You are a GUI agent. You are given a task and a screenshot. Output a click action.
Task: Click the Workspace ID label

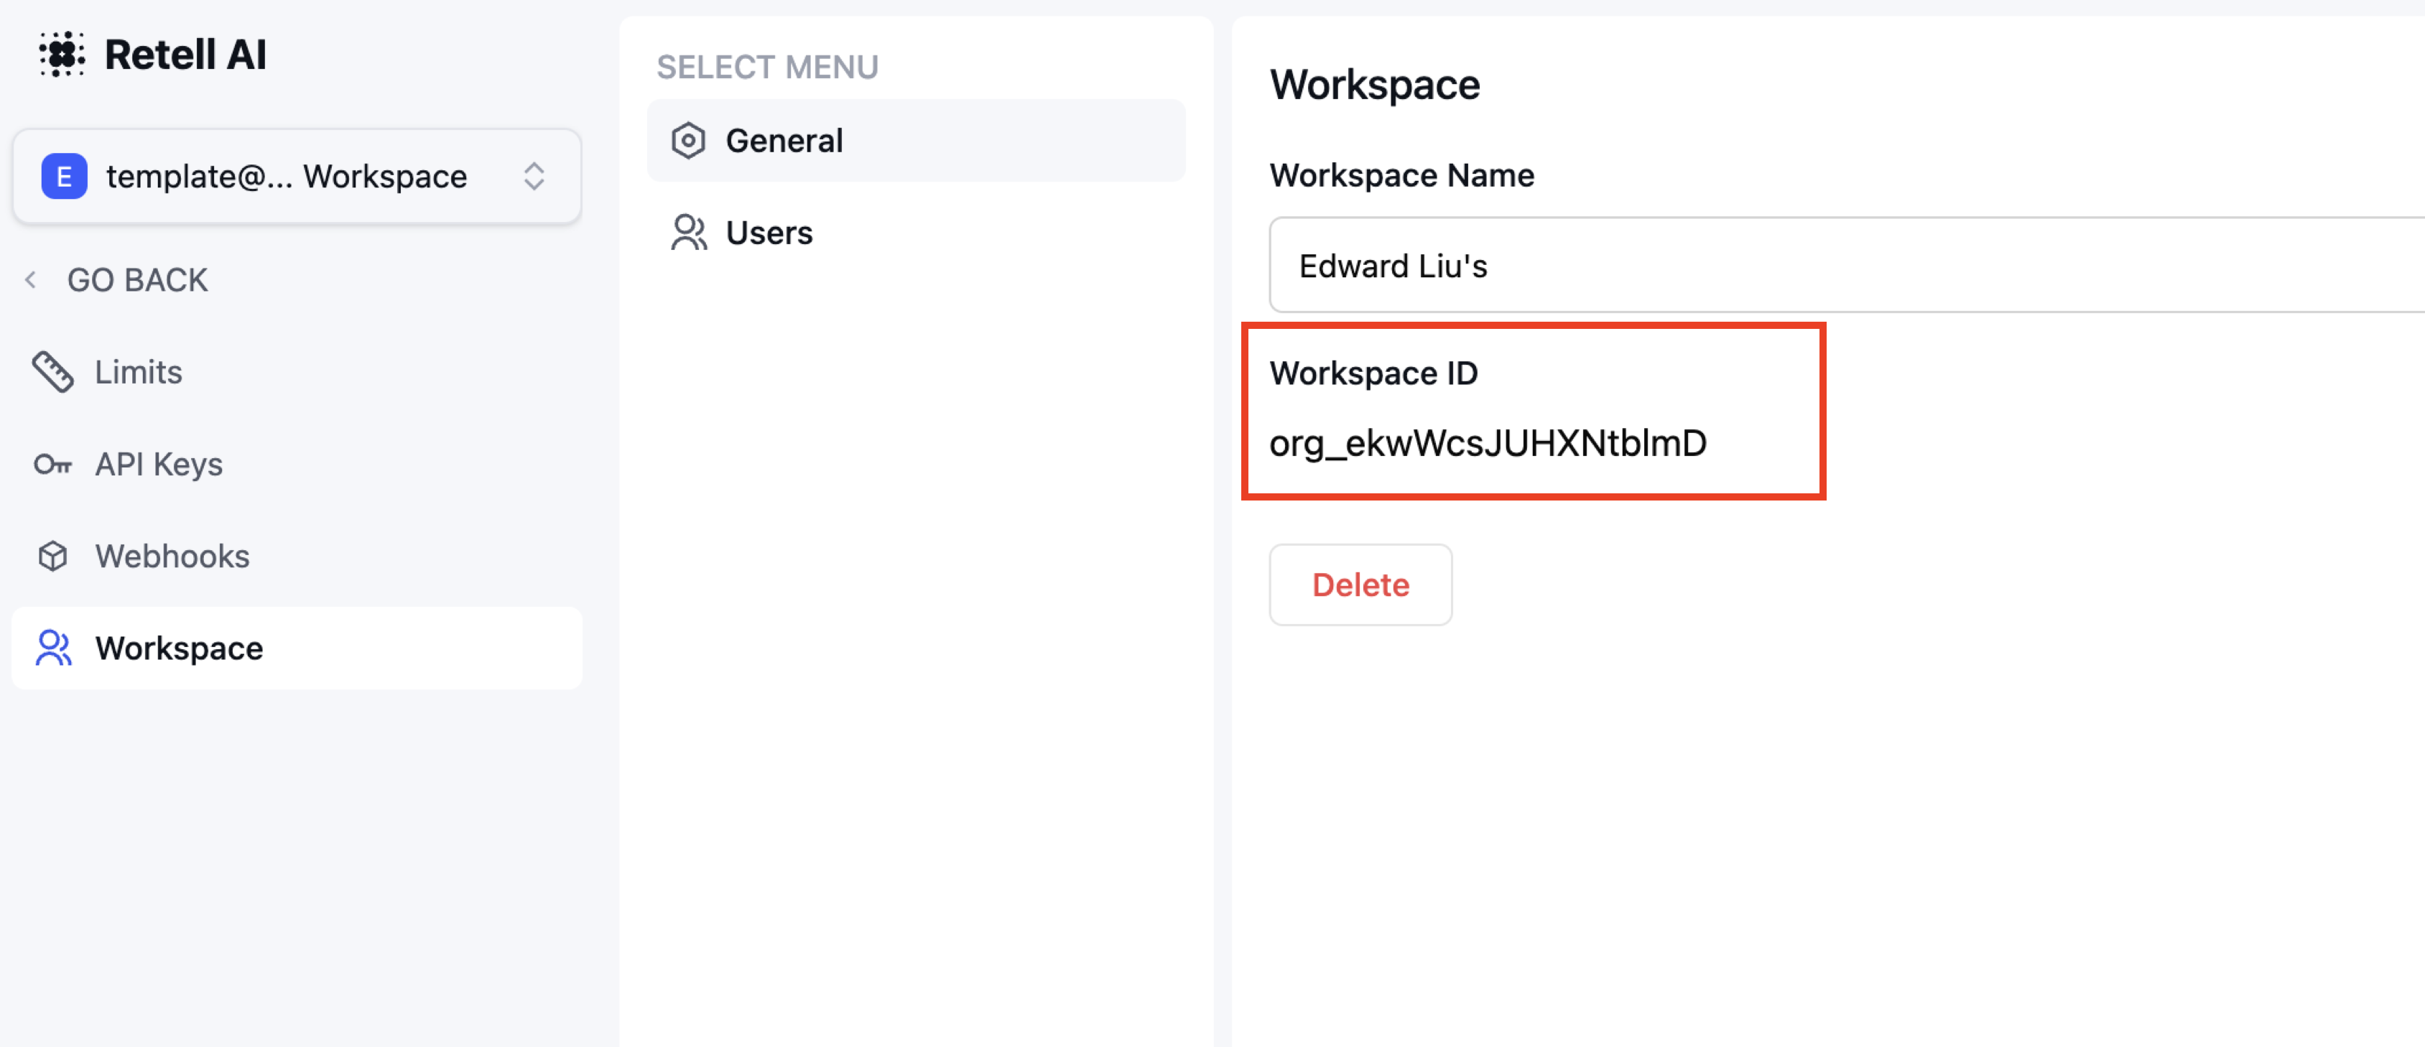[x=1373, y=373]
